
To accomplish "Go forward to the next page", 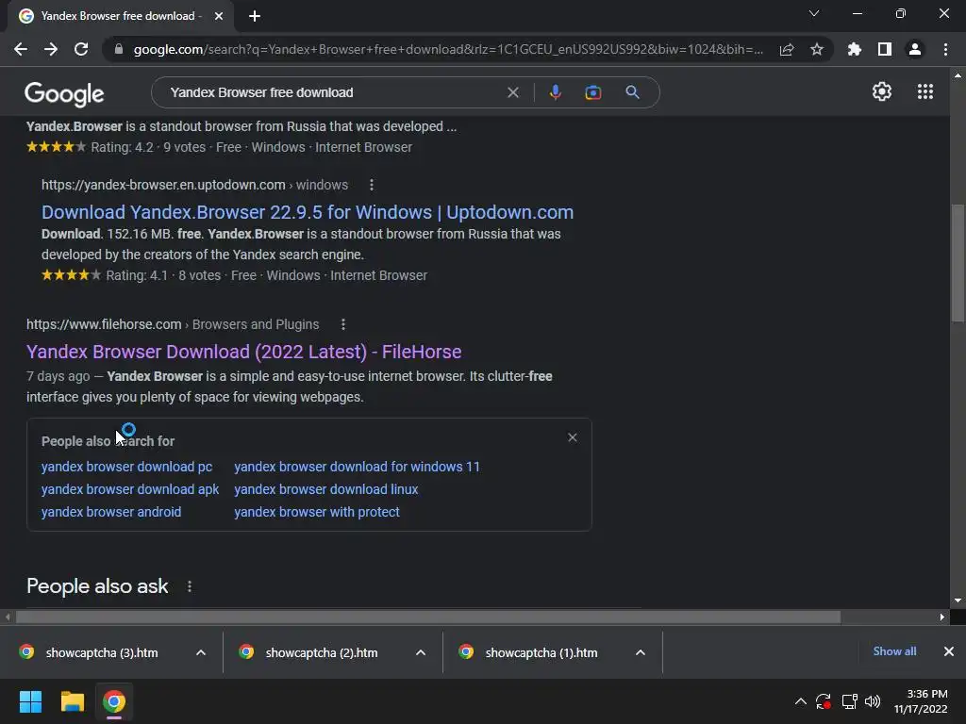I will (x=51, y=49).
